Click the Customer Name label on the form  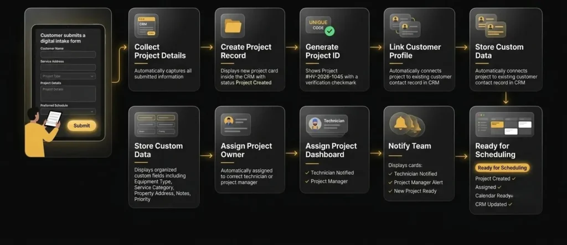[52, 48]
